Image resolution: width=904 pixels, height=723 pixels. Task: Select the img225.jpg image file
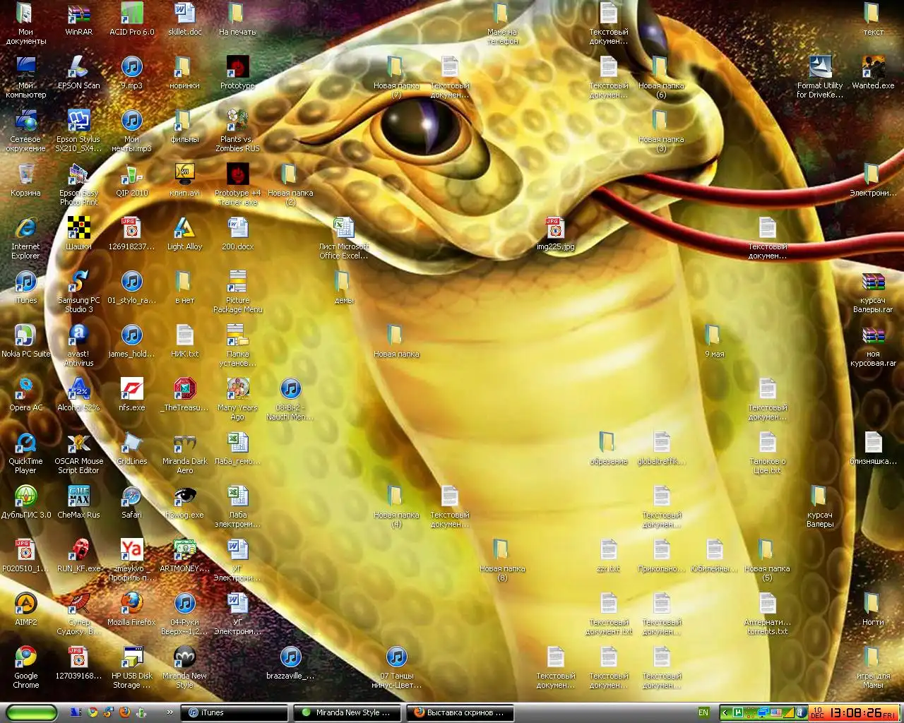point(555,229)
